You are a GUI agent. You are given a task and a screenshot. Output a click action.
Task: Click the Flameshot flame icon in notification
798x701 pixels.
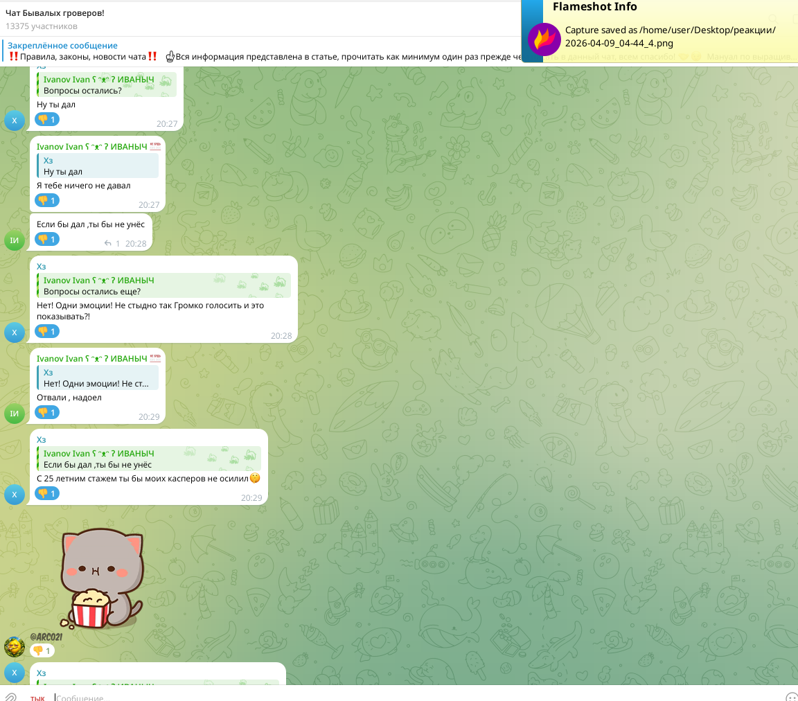(x=544, y=39)
